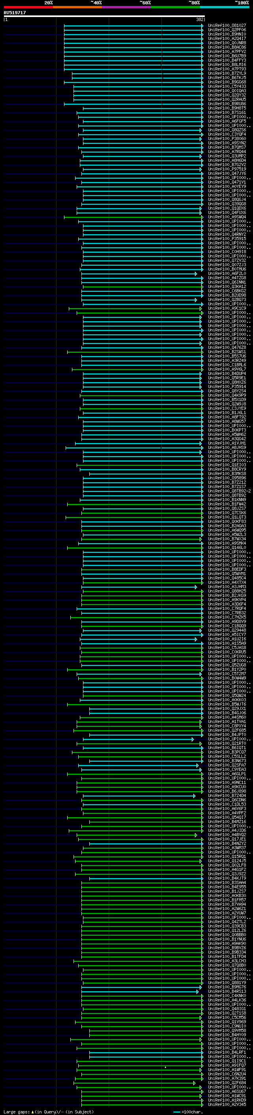The image size is (253, 1115).
Task: Select hit label UniRef100_B8LMI6
Action: [x=227, y=65]
